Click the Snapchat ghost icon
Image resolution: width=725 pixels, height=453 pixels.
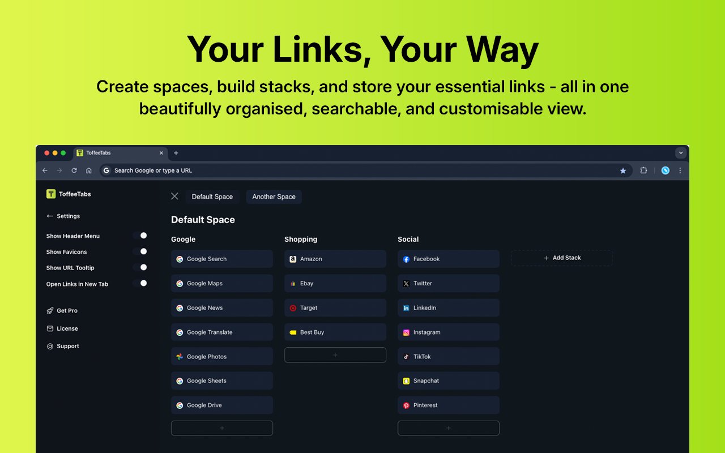(x=406, y=381)
